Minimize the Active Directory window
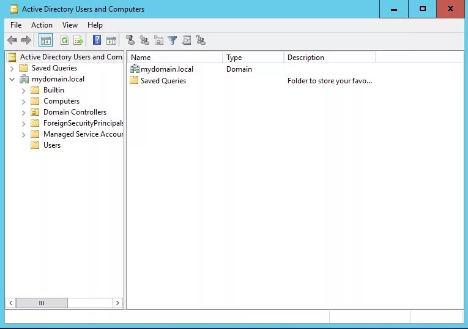Screen dimensions: 468x329 [x=394, y=9]
